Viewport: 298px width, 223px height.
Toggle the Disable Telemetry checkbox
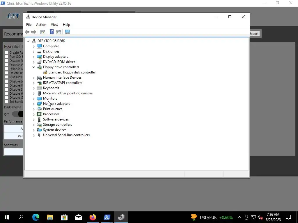point(6,61)
